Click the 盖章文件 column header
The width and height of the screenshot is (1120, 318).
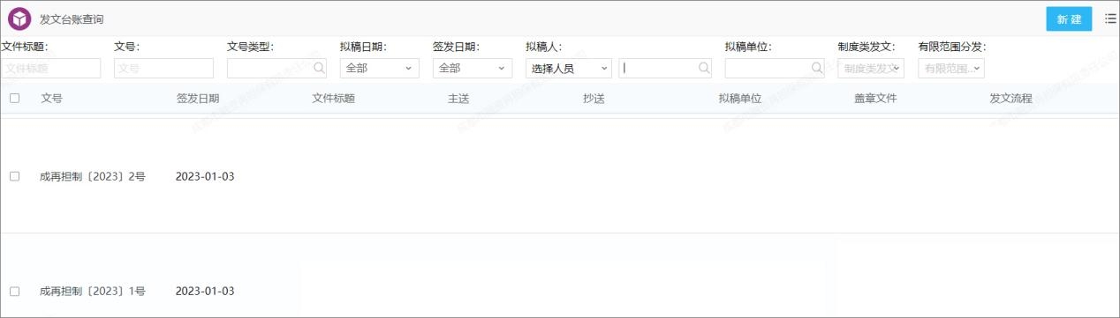pos(875,99)
